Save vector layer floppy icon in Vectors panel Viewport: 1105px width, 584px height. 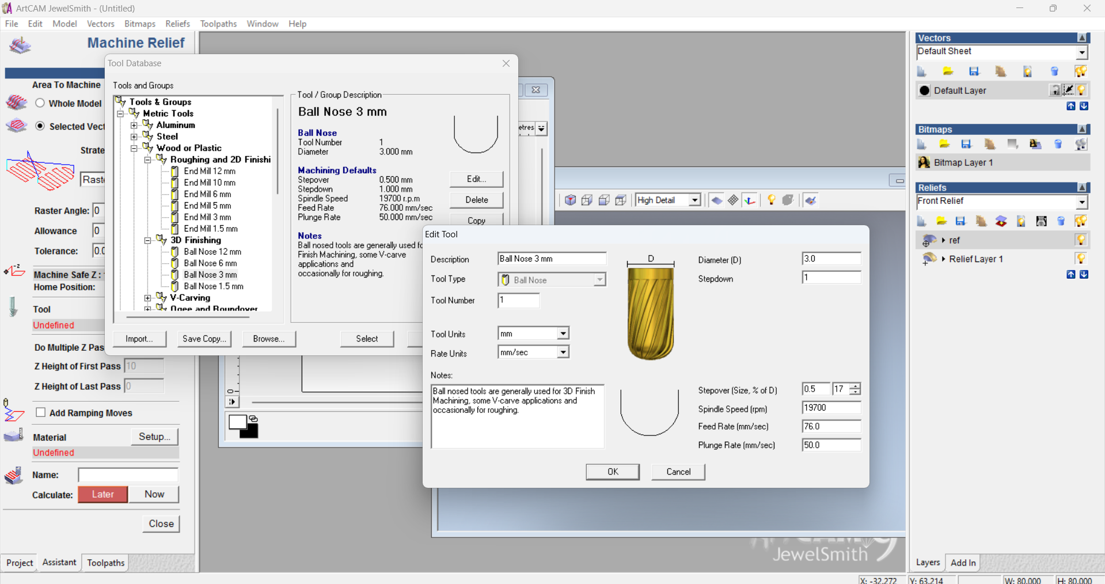(x=974, y=71)
